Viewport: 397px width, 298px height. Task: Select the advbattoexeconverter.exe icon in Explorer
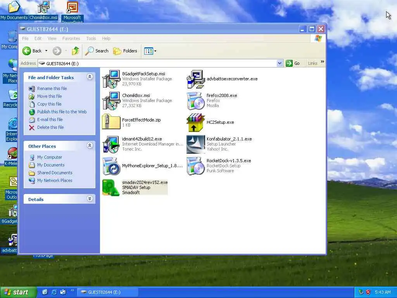(x=196, y=79)
